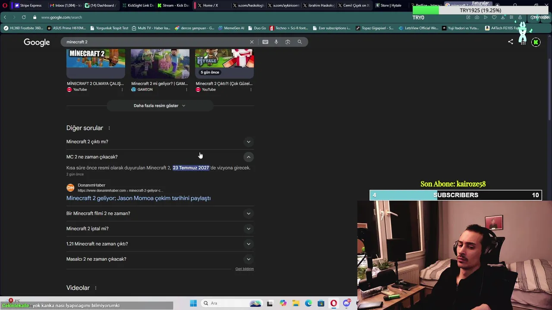Open Microsoft Store from the taskbar
The height and width of the screenshot is (310, 552).
point(321,303)
